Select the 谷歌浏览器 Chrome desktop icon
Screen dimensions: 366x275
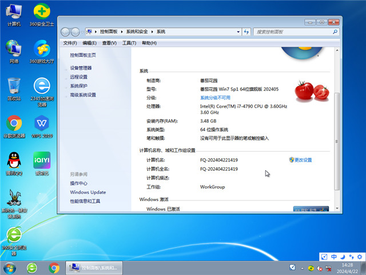[14, 126]
